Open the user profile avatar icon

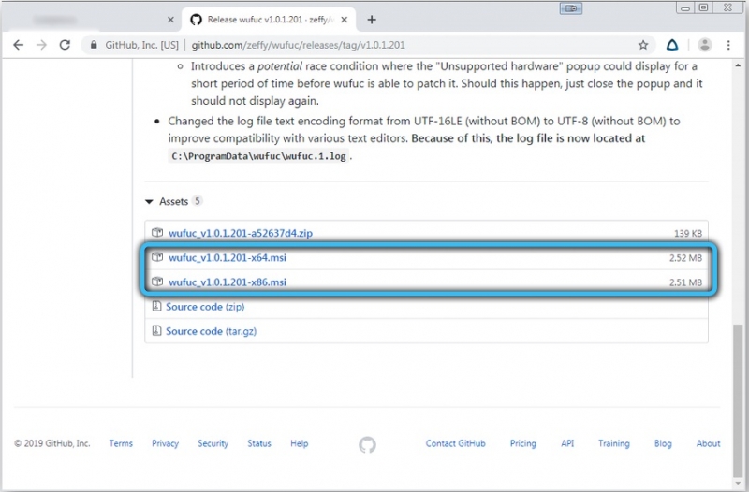pyautogui.click(x=705, y=45)
